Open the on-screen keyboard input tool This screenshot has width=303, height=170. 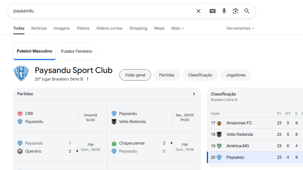(213, 11)
